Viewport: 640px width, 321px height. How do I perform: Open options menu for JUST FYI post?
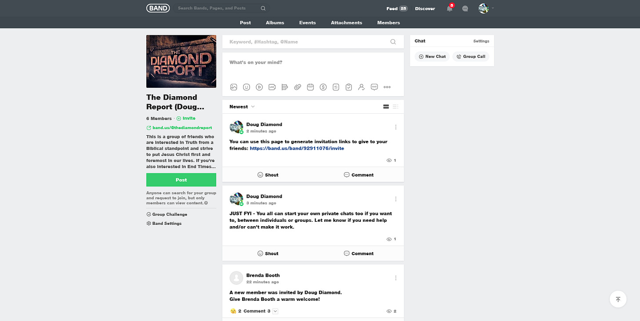click(x=396, y=199)
